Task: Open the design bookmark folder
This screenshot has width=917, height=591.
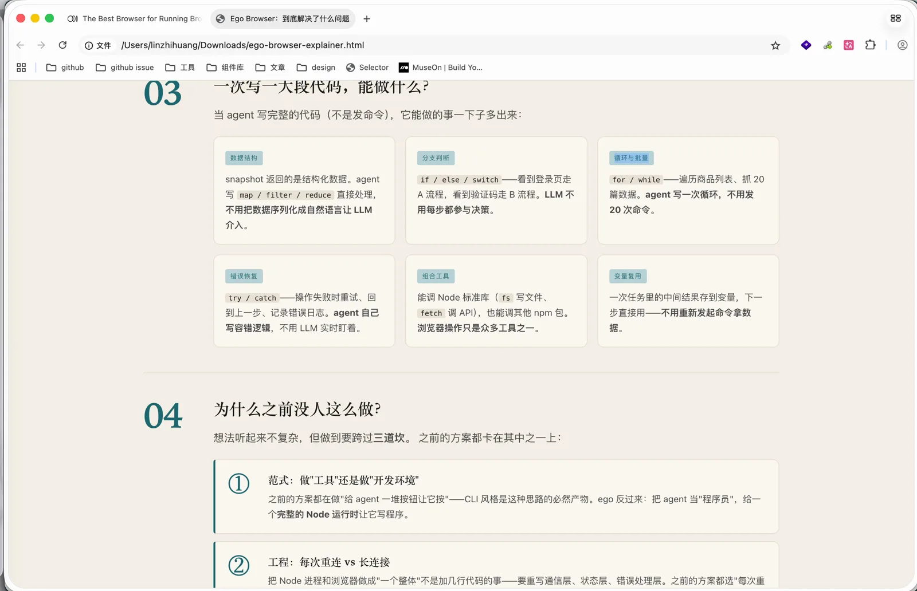Action: pyautogui.click(x=316, y=68)
